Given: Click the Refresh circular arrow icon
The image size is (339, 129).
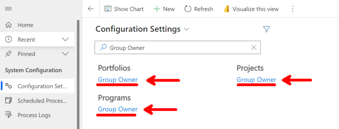Looking at the screenshot, I should pyautogui.click(x=188, y=9).
